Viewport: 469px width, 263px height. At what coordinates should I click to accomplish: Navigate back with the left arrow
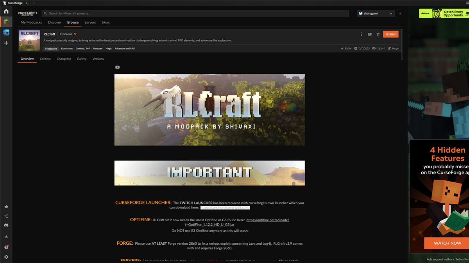click(27, 3)
